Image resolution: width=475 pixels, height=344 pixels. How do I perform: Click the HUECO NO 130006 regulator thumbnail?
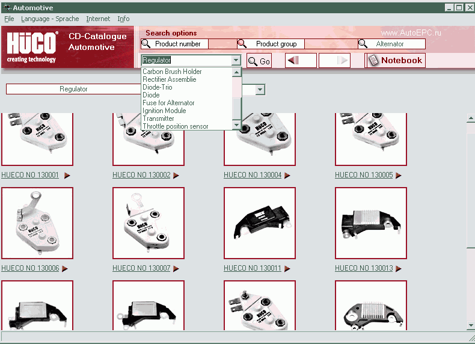37,223
